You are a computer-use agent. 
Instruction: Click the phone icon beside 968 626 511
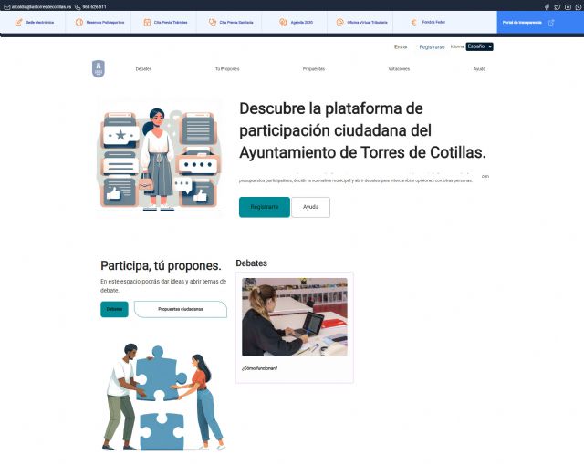[x=78, y=6]
